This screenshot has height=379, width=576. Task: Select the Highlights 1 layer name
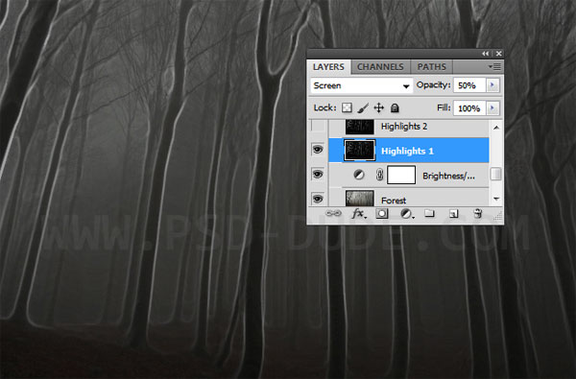pyautogui.click(x=407, y=151)
